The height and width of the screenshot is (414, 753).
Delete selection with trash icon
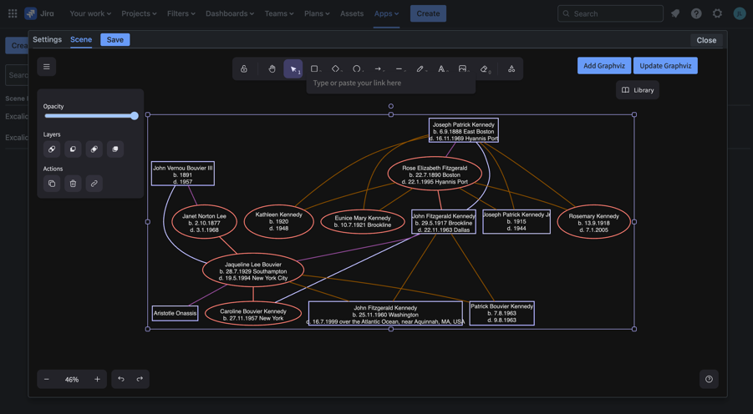[x=73, y=184]
